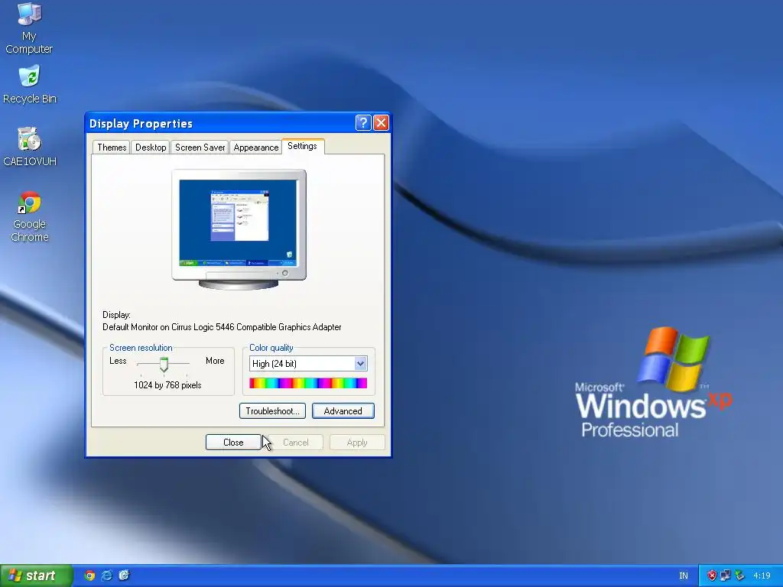The width and height of the screenshot is (783, 587).
Task: Launch Internet Explorer from quick launch
Action: pyautogui.click(x=107, y=576)
